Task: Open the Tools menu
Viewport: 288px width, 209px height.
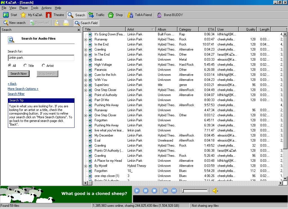Action: [35, 8]
